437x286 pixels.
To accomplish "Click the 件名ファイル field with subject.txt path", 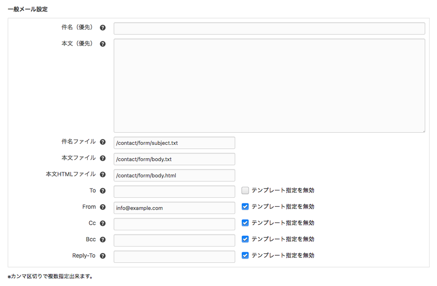I will [x=174, y=143].
